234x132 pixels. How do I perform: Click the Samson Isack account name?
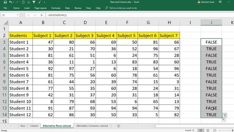[208, 2]
